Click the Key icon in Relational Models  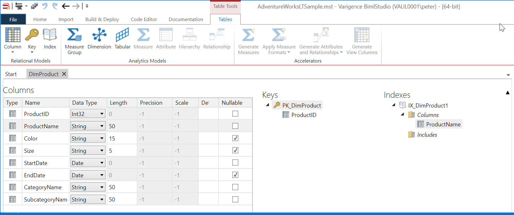pos(32,35)
